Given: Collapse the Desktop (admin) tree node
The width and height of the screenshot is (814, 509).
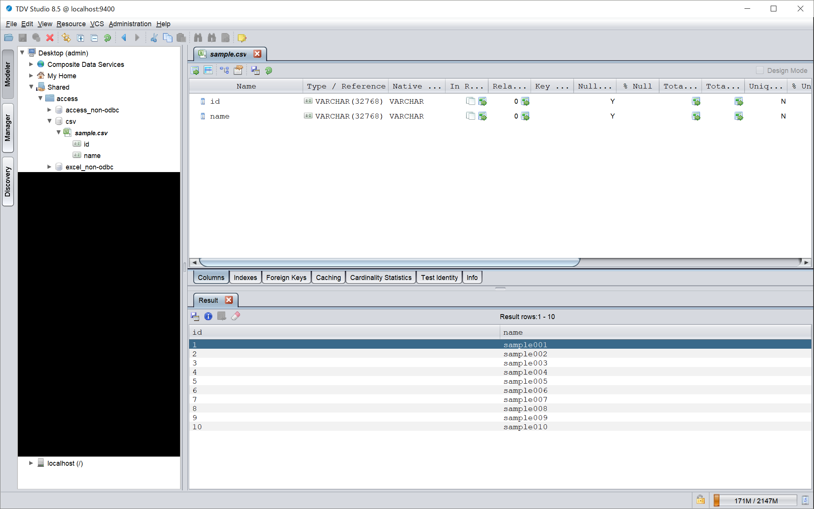Looking at the screenshot, I should point(22,52).
